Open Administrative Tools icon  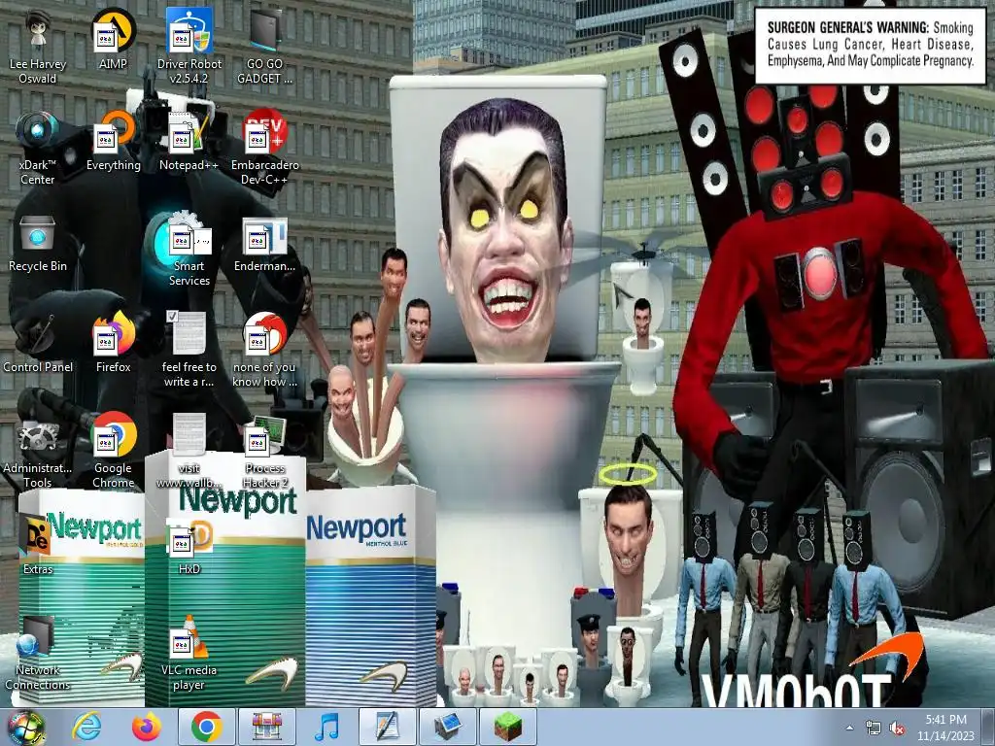[x=38, y=452]
